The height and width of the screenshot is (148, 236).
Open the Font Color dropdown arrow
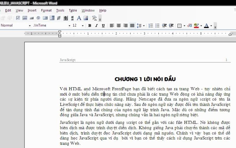point(211,26)
